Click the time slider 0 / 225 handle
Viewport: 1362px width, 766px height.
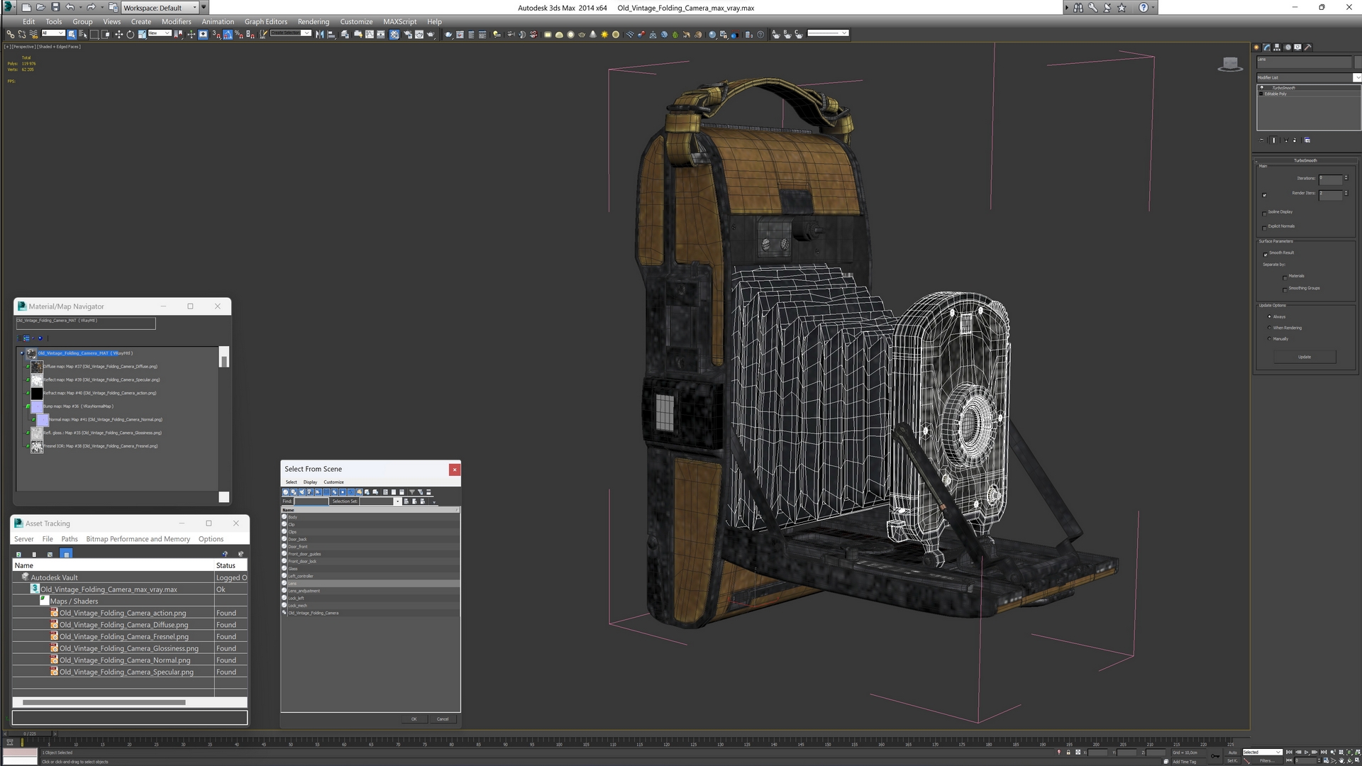(29, 734)
